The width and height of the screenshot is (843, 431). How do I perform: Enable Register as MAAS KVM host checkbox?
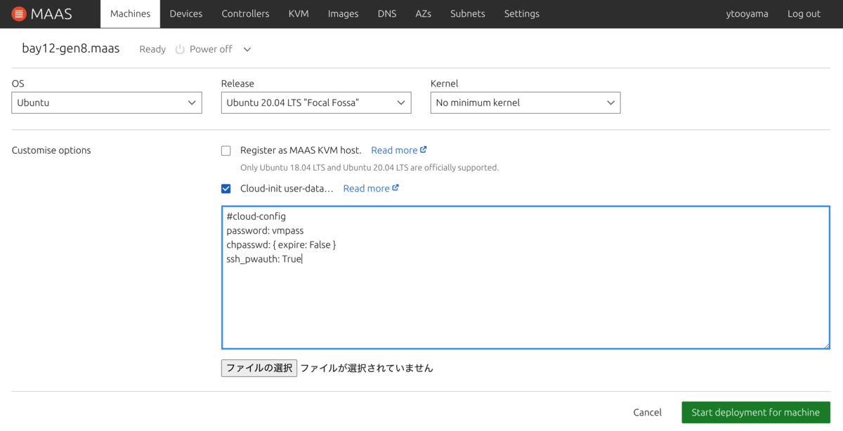pyautogui.click(x=226, y=150)
